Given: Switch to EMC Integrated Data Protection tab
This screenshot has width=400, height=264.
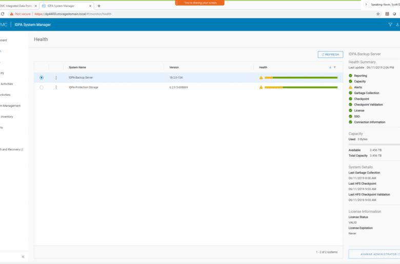Looking at the screenshot, I should 18,6.
